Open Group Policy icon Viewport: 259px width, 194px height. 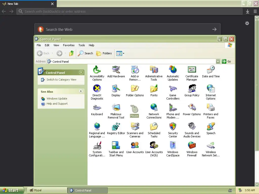click(192, 91)
